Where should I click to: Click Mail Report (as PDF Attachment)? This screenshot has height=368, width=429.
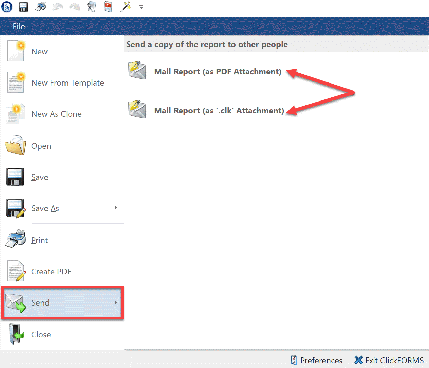[x=218, y=72]
